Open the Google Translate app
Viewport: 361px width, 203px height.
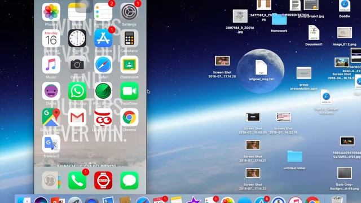pyautogui.click(x=51, y=144)
